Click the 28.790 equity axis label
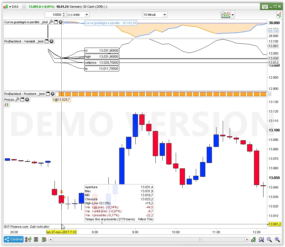Image resolution: width=285 pixels, height=247 pixels. (x=274, y=31)
